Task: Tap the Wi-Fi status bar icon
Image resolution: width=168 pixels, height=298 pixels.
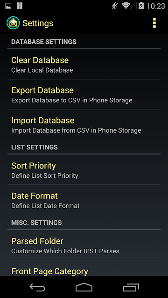Action: click(126, 6)
